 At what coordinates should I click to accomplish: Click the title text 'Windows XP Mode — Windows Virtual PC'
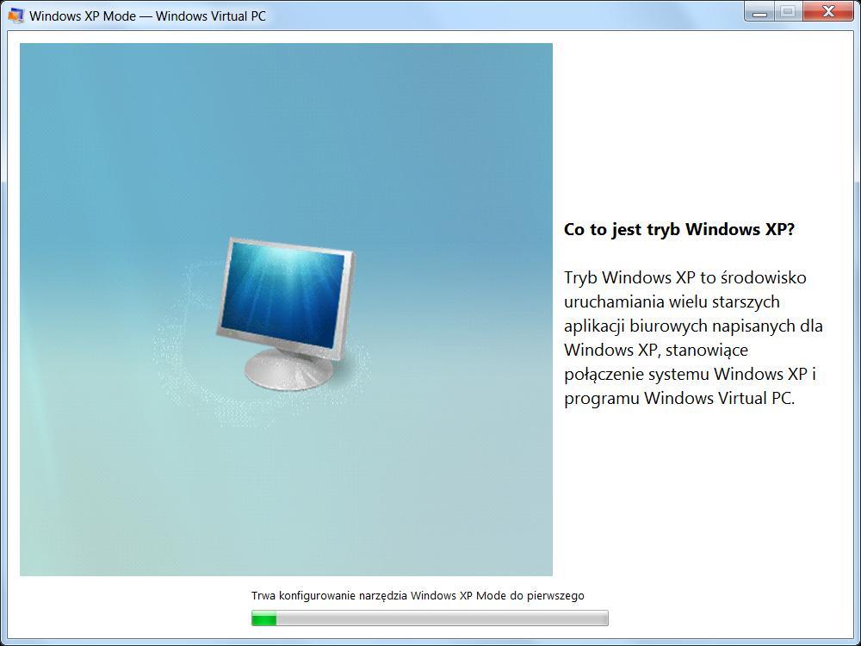(148, 16)
